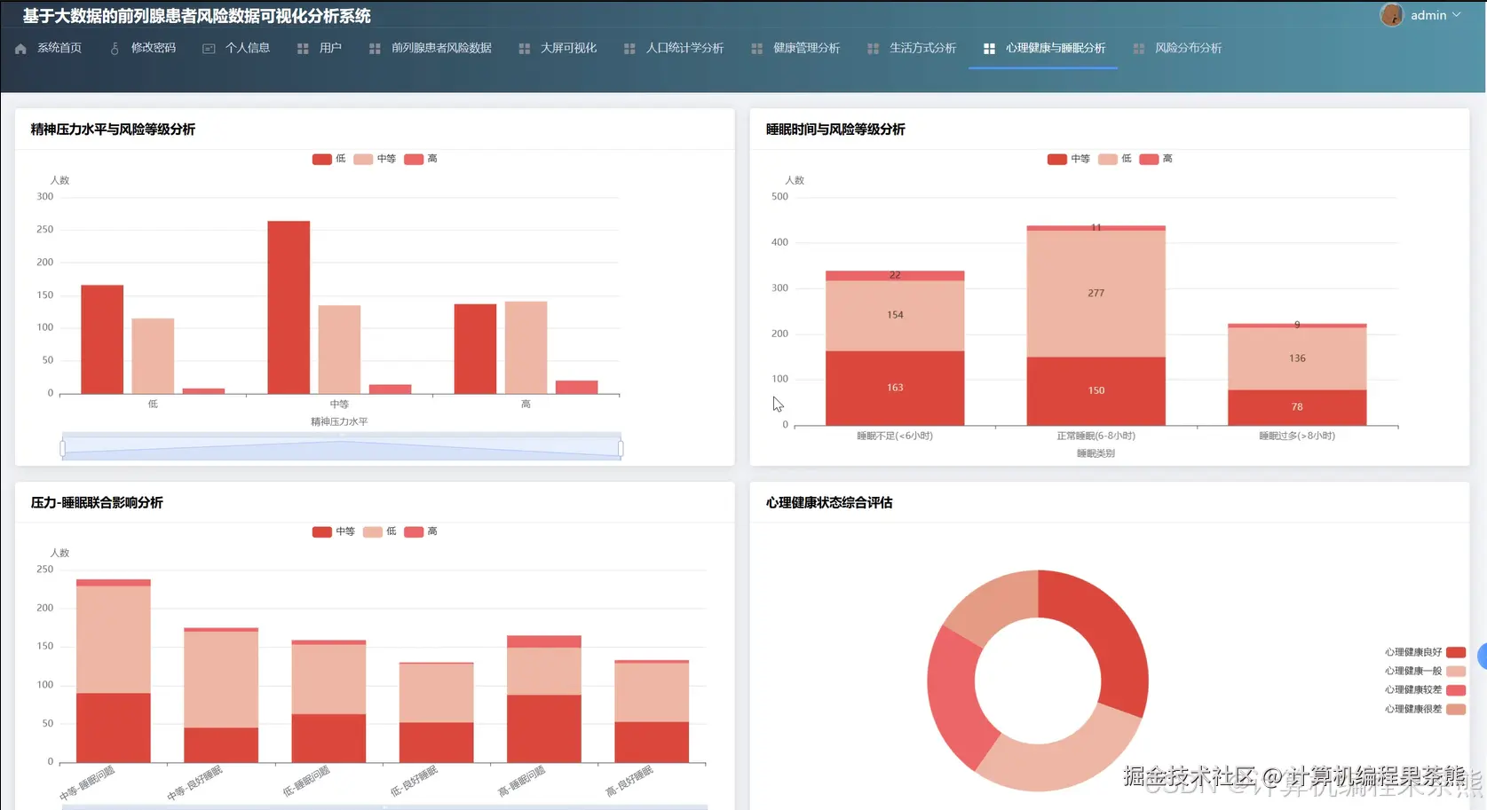Click the admin avatar image
The width and height of the screenshot is (1487, 810).
1391,15
